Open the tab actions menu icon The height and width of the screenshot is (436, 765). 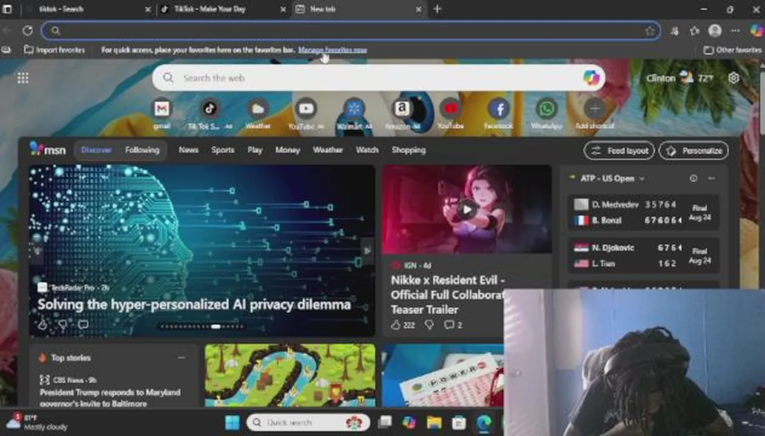7,9
